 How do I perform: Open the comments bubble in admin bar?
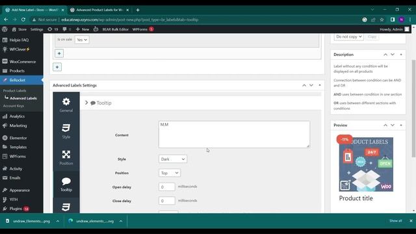pyautogui.click(x=66, y=29)
